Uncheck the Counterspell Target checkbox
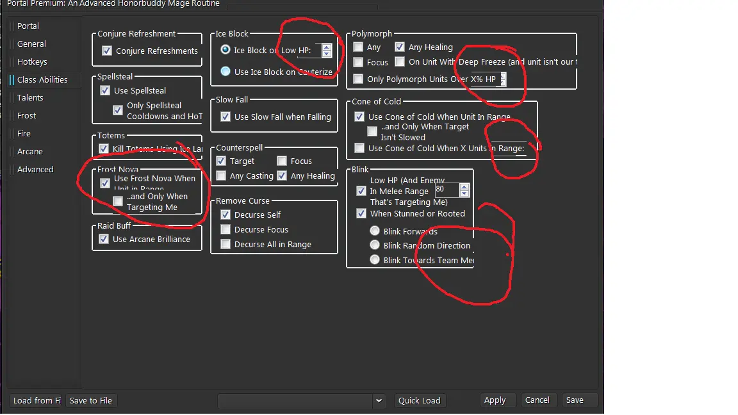Viewport: 738px width, 415px height. [221, 161]
